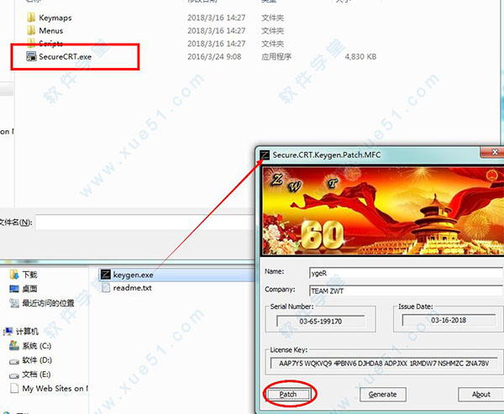Select readme.txt file name

point(132,288)
